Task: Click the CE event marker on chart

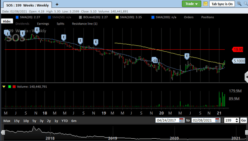Action: point(155,60)
